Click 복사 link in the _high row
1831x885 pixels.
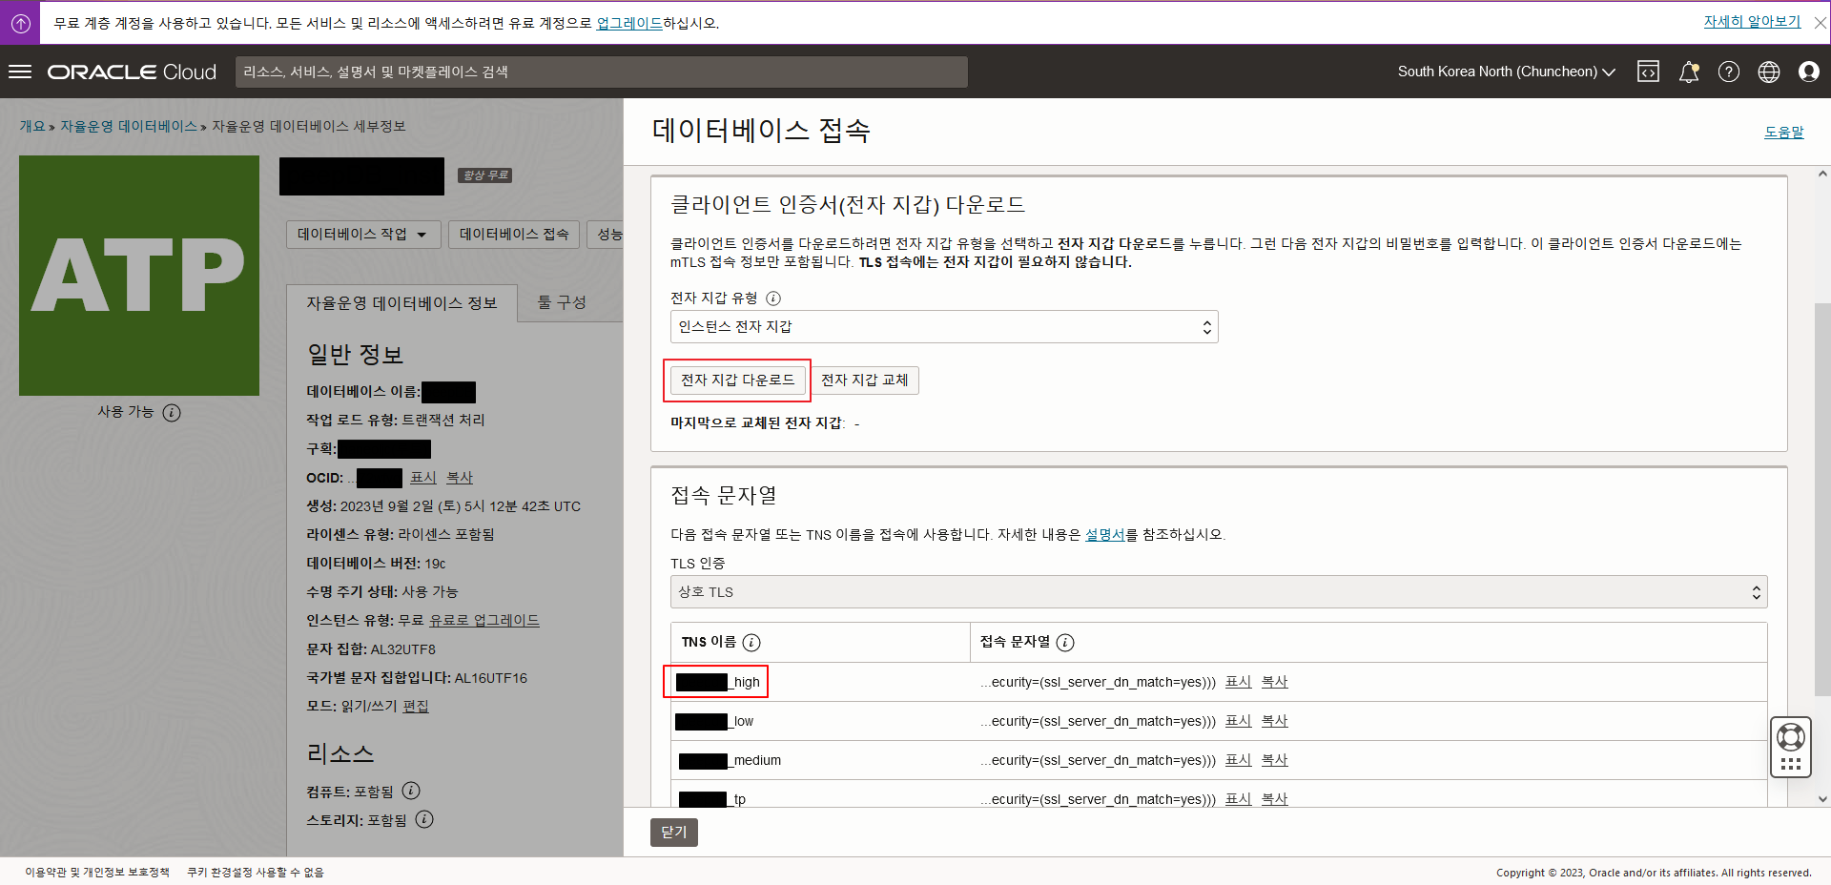pyautogui.click(x=1275, y=682)
